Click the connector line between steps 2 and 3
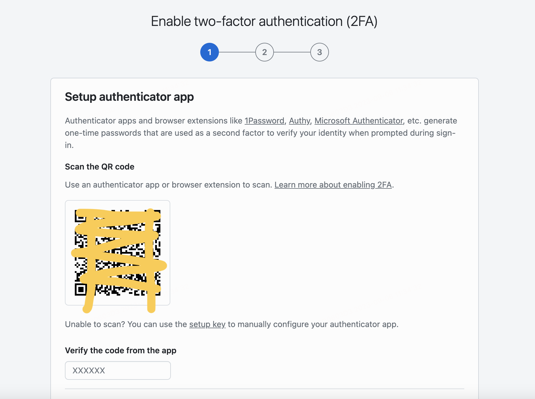This screenshot has width=535, height=399. coord(292,52)
